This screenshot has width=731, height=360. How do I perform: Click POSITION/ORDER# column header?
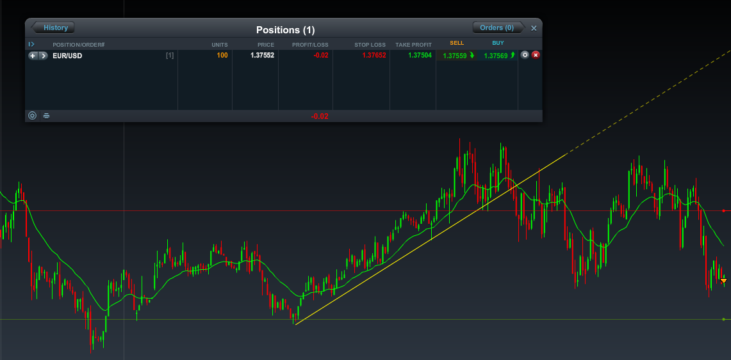pos(78,45)
